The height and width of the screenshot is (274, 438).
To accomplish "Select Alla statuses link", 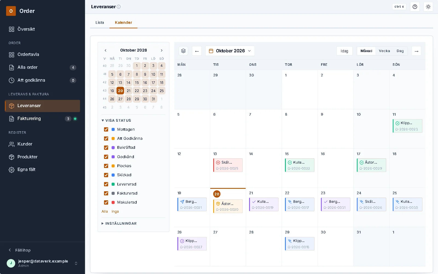I will click(x=105, y=212).
